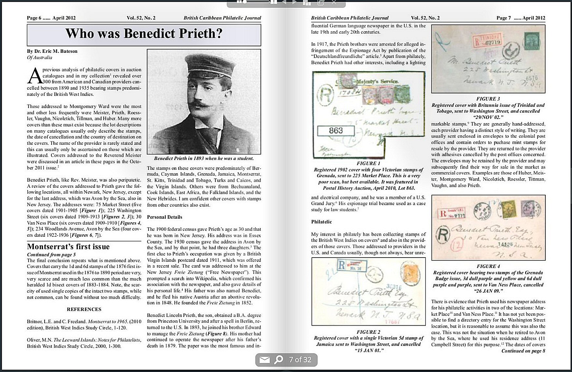Click the 'REFERENCES' heading
This screenshot has width=572, height=372.
(x=84, y=309)
